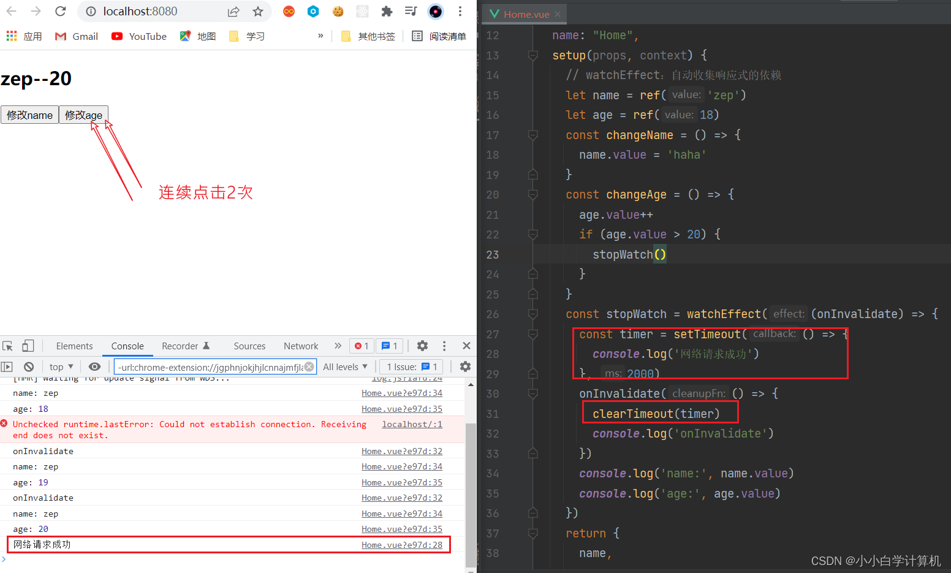Open the Apps bookmark shortcut
This screenshot has width=951, height=573.
pyautogui.click(x=24, y=36)
